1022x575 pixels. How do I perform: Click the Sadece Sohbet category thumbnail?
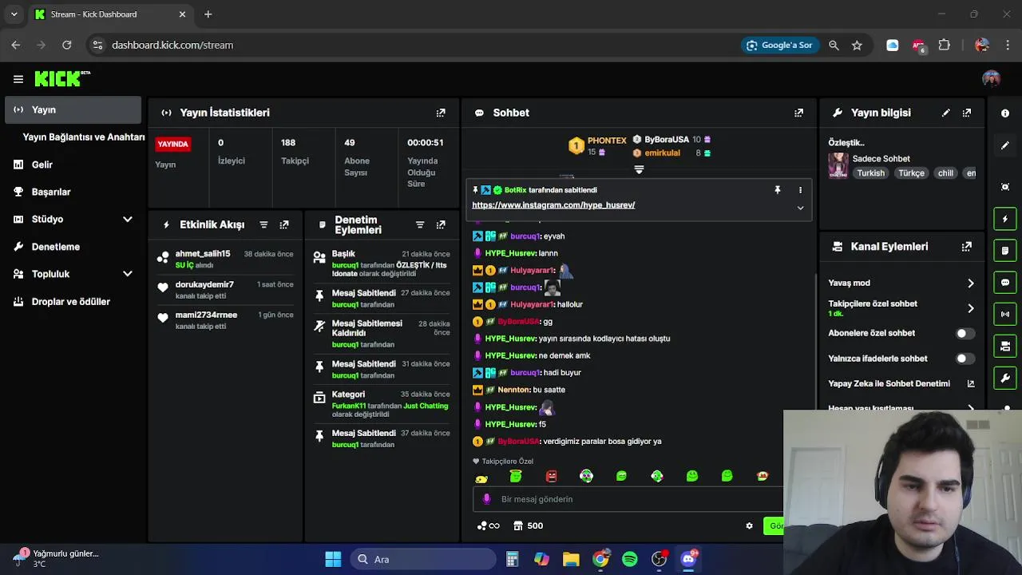pos(838,165)
